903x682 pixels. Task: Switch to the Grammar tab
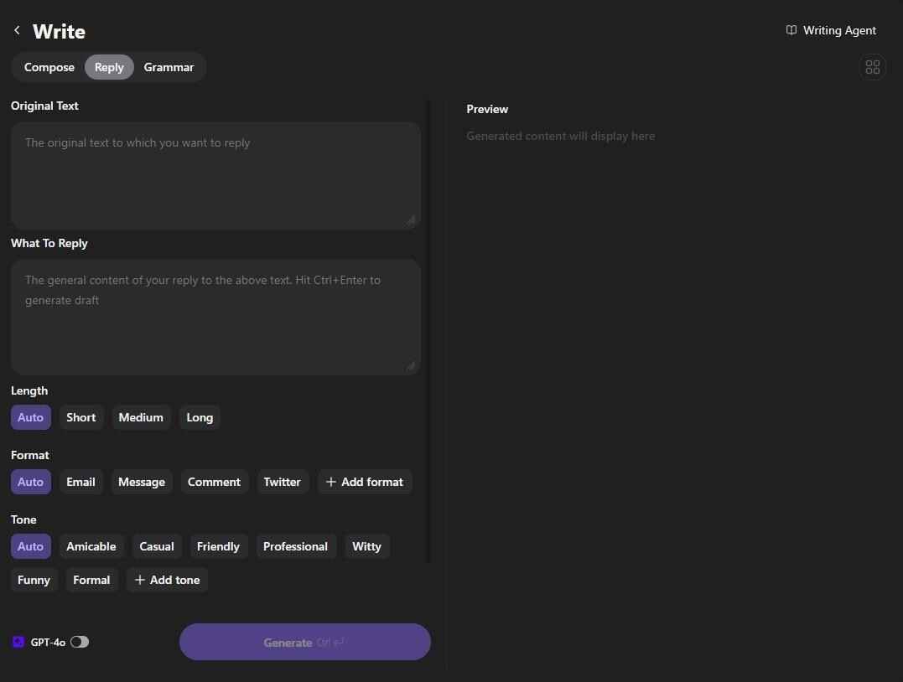point(169,67)
